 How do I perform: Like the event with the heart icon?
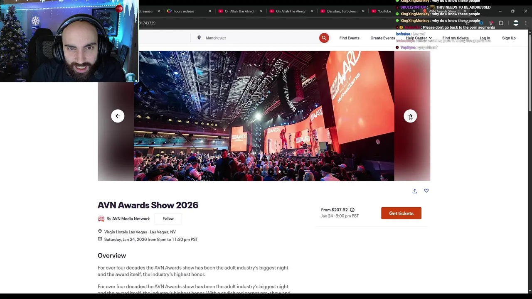pyautogui.click(x=426, y=191)
